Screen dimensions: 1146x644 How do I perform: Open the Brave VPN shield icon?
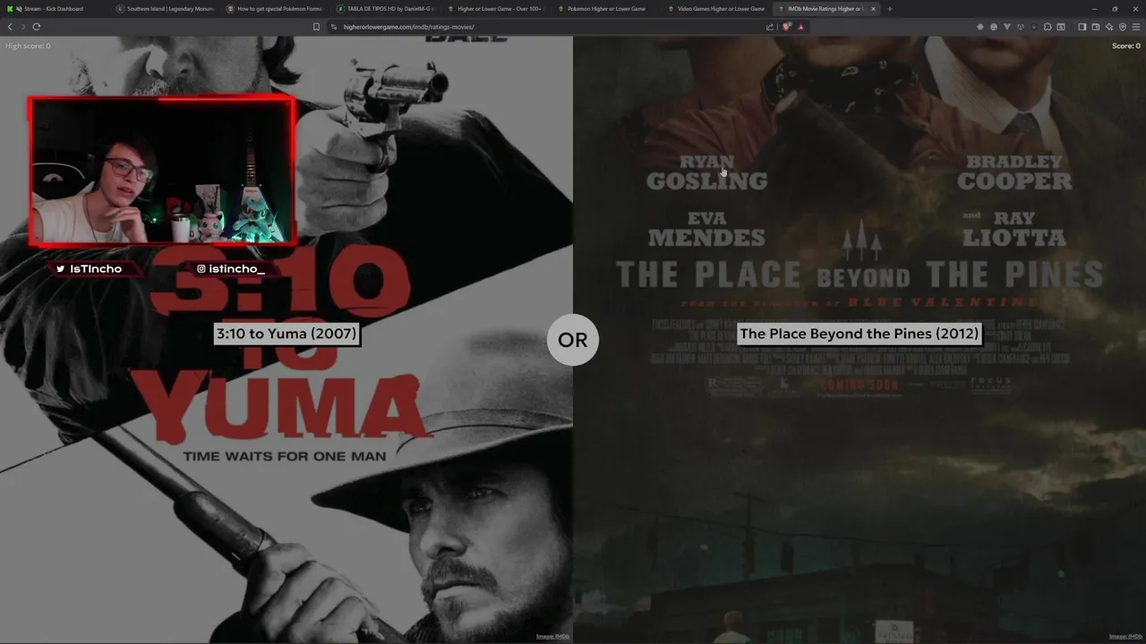pos(1123,27)
